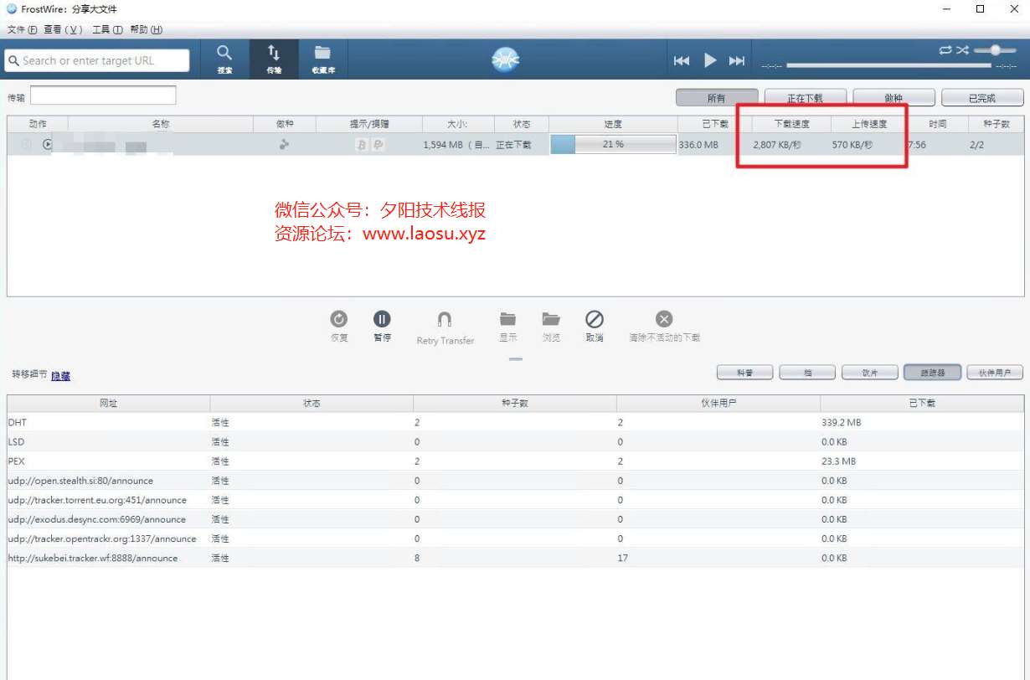Image resolution: width=1030 pixels, height=680 pixels.
Task: Click the Explore (浏览) folder icon
Action: pos(551,319)
